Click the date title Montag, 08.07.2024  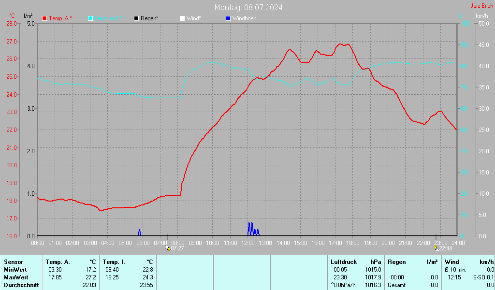pyautogui.click(x=248, y=7)
